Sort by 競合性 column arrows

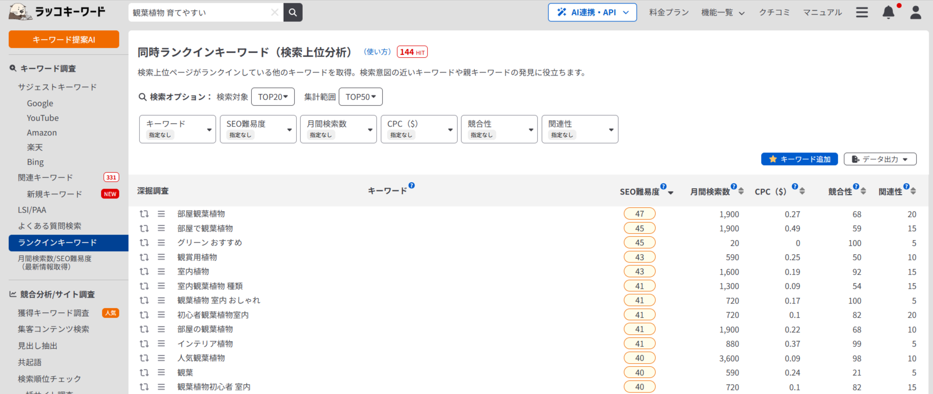863,191
